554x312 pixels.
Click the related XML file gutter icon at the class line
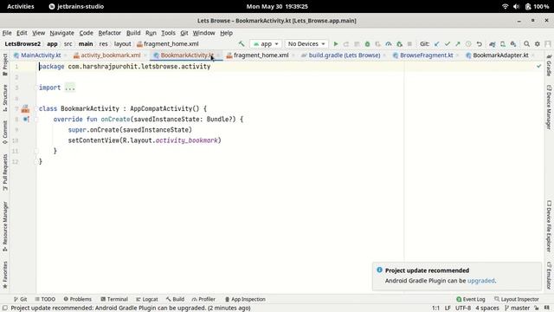click(x=25, y=108)
